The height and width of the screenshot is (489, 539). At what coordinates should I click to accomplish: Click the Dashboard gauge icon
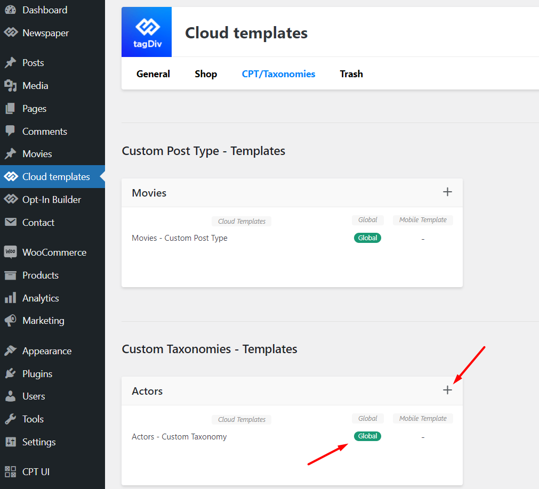[x=10, y=10]
